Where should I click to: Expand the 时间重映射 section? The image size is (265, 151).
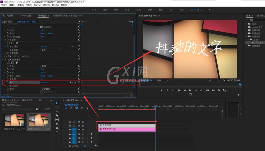pyautogui.click(x=2, y=53)
